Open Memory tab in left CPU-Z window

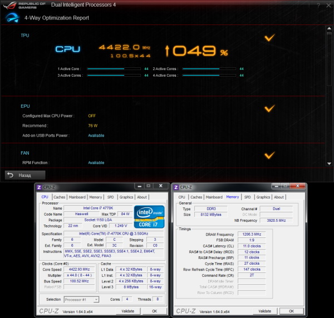(x=95, y=197)
